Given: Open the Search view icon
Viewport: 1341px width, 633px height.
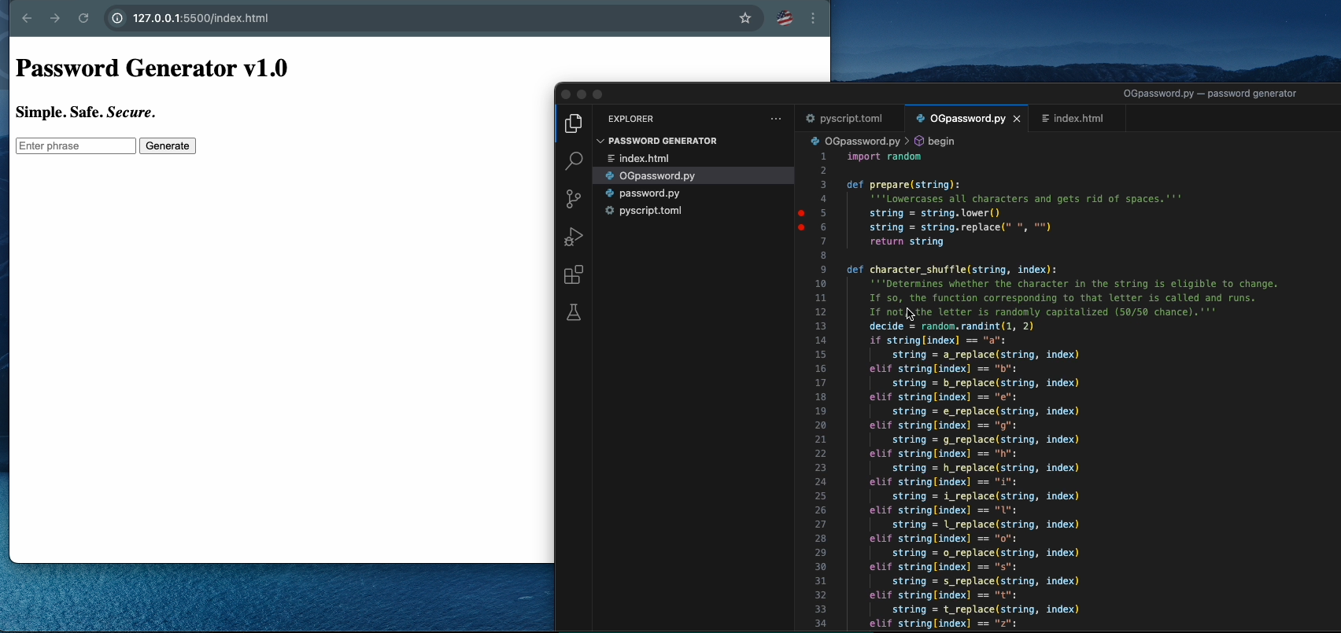Looking at the screenshot, I should point(574,162).
